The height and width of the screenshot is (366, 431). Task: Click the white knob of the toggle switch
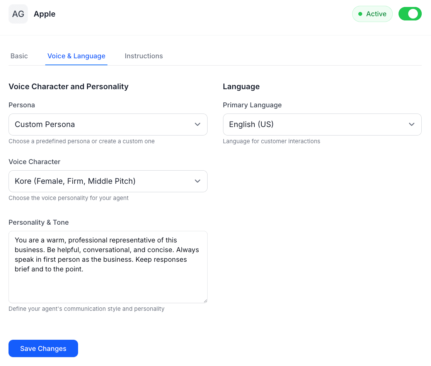(414, 14)
